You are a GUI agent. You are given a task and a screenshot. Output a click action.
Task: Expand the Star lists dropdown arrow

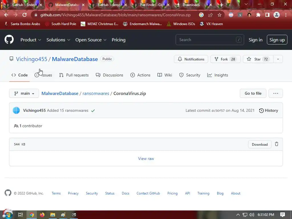pyautogui.click(x=278, y=59)
